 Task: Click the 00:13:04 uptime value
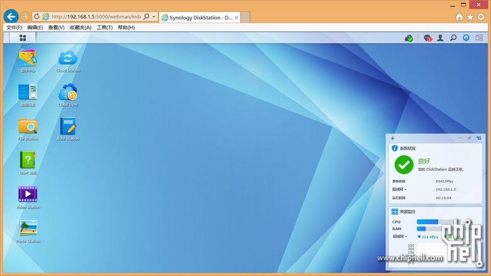[x=443, y=198]
